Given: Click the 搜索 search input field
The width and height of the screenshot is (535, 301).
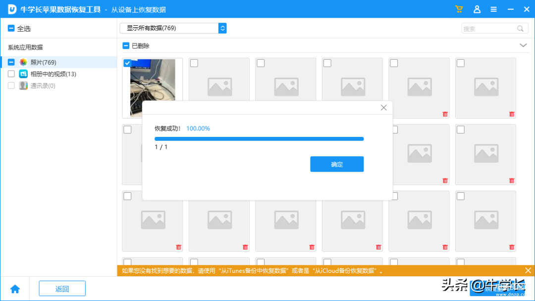Looking at the screenshot, I should pyautogui.click(x=488, y=29).
